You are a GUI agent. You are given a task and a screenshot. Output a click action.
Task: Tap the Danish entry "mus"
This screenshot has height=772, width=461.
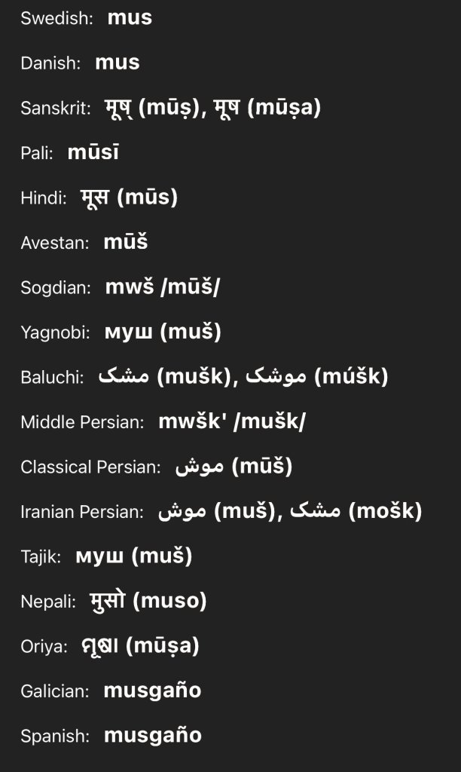pos(117,63)
